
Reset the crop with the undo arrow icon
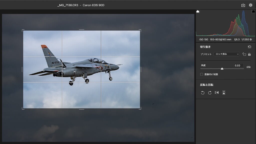click(249, 47)
